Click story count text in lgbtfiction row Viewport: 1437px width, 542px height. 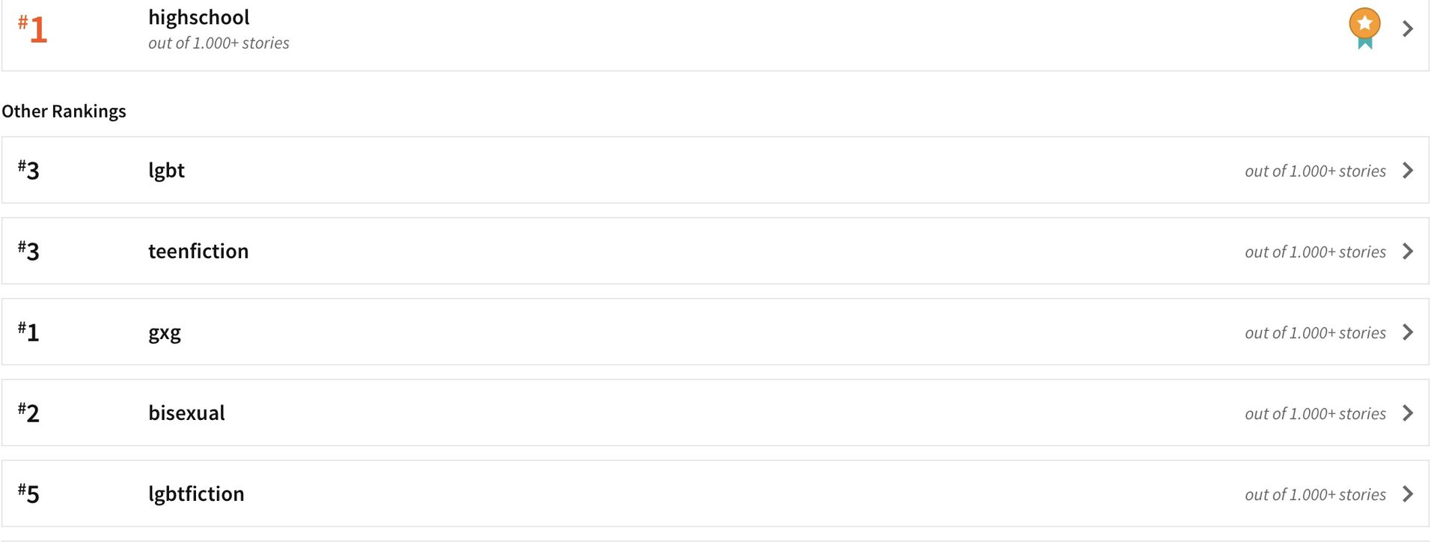coord(1315,494)
